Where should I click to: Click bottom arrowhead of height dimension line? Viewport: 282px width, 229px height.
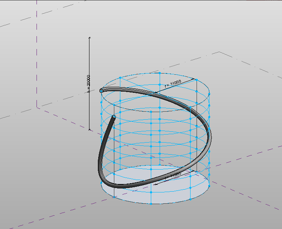coord(89,129)
